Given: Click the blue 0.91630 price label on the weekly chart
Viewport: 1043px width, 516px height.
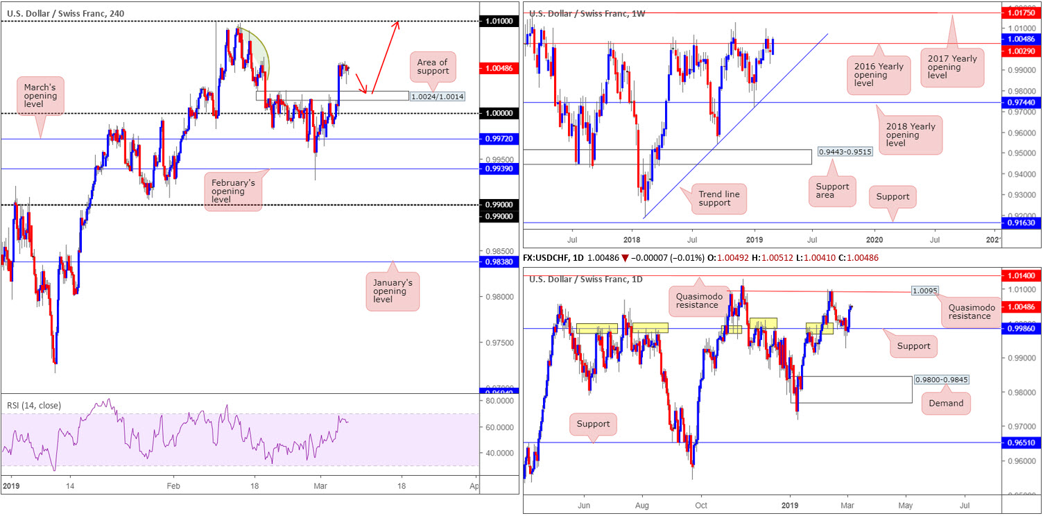Looking at the screenshot, I should [1022, 223].
